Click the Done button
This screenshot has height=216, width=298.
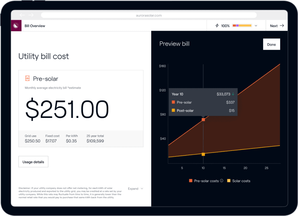pos(271,44)
